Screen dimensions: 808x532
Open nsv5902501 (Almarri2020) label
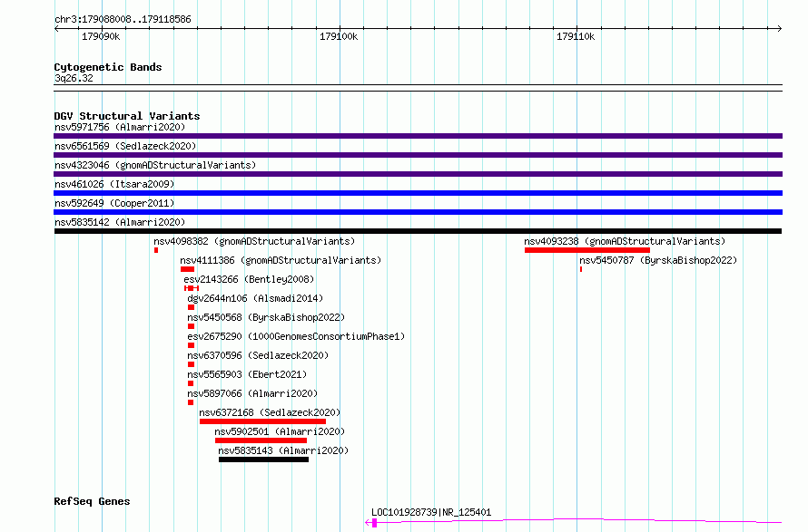point(280,431)
